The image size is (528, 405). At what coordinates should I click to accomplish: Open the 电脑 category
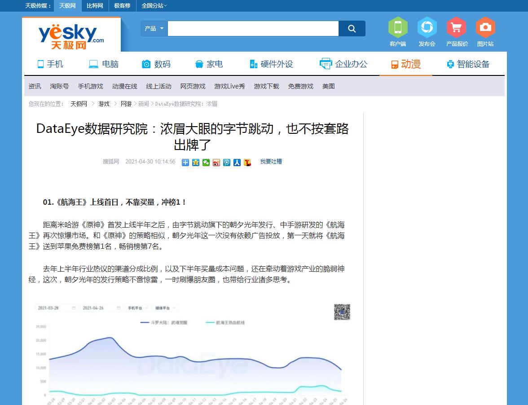point(103,64)
